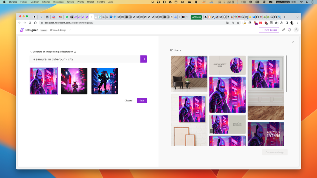Viewport: 317px width, 178px height.
Task: Select the second generated pink city image
Action: point(74,81)
